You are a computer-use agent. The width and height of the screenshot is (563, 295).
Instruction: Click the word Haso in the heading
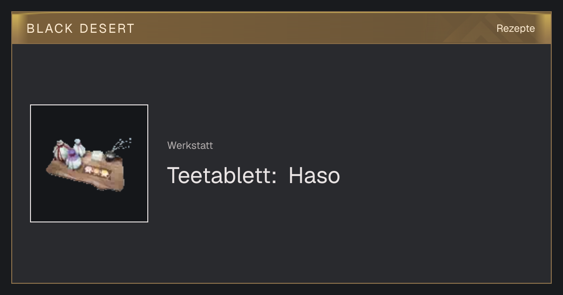tap(314, 176)
